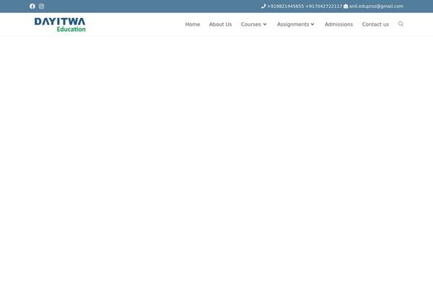Open the Contact us page
The height and width of the screenshot is (288, 433).
[x=375, y=24]
